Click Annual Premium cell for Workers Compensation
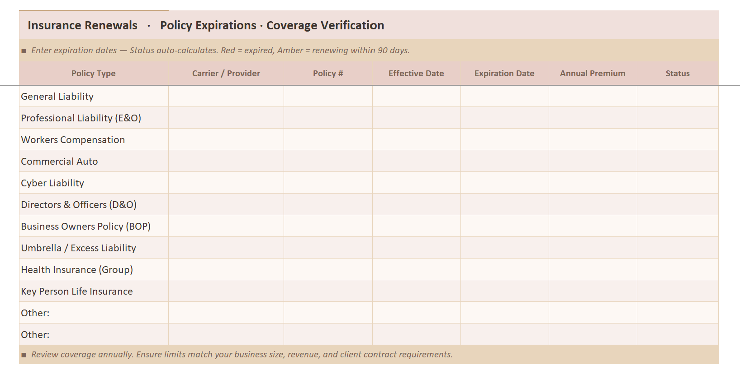Viewport: 740px width, 379px height. pos(593,139)
